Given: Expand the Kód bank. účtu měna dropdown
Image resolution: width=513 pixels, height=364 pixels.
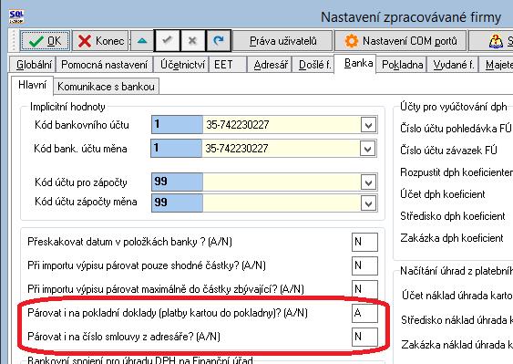Looking at the screenshot, I should (x=367, y=149).
